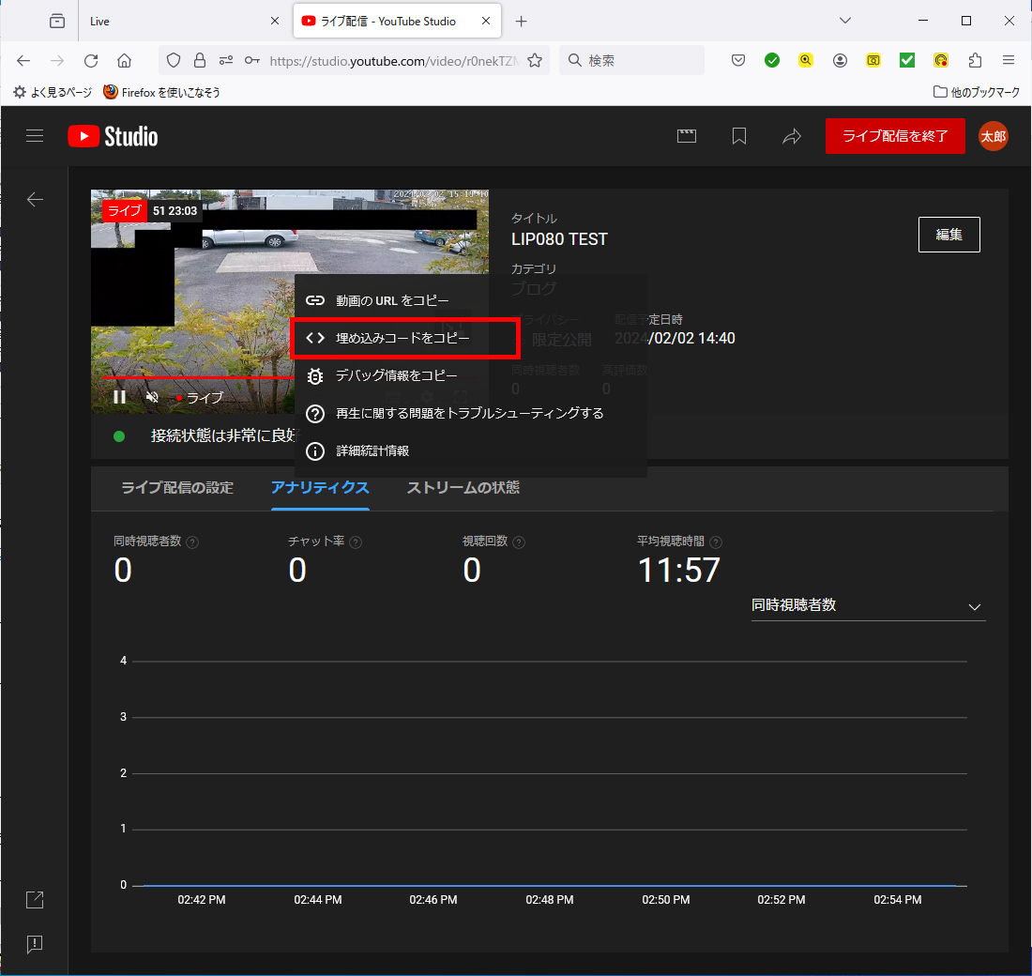
Task: Click the Firefox back button
Action: pos(23,61)
